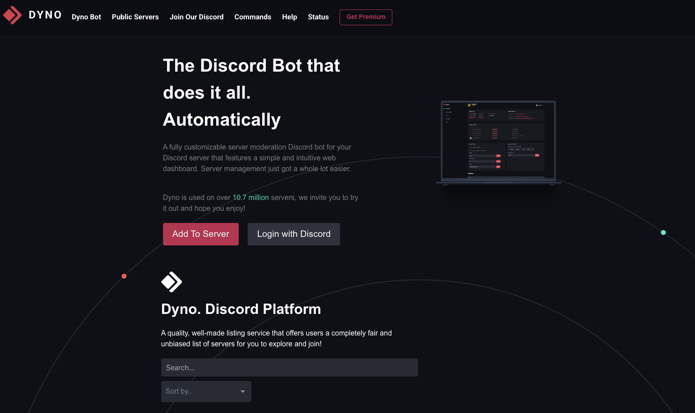695x413 pixels.
Task: Click the Dyno diamond logo in the navbar
Action: pyautogui.click(x=12, y=14)
